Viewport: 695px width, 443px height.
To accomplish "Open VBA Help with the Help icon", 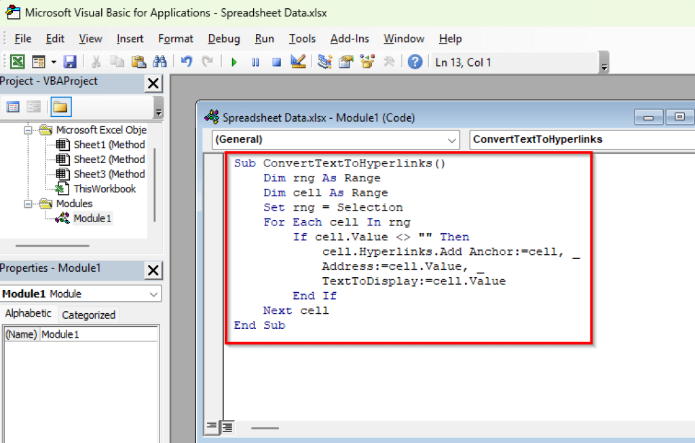I will 415,62.
